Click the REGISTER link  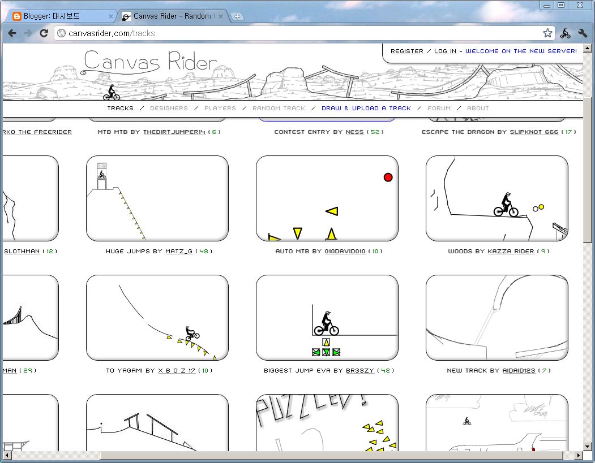tap(406, 51)
